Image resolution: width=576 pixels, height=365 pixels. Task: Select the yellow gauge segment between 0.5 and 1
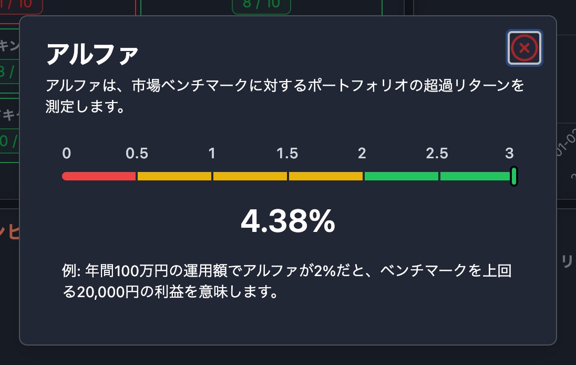click(x=174, y=176)
